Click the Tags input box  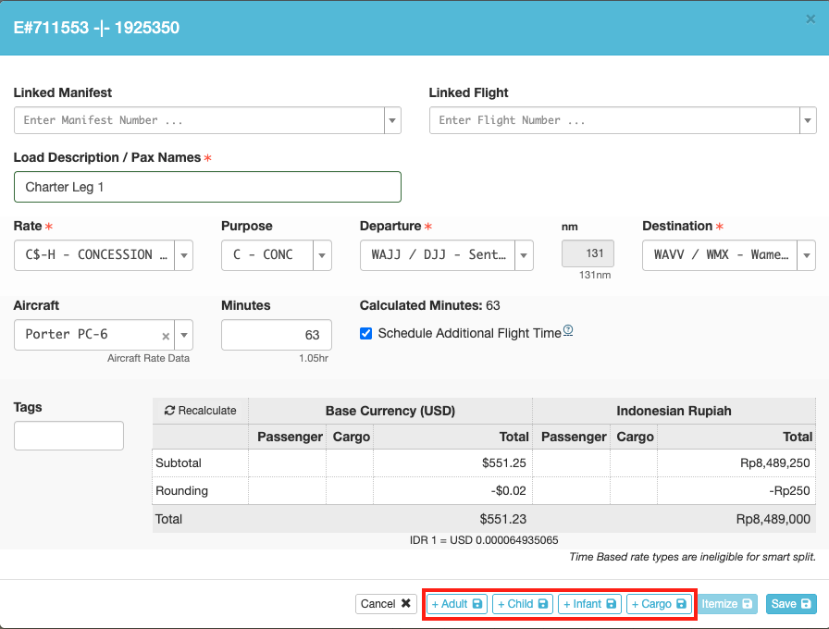tap(68, 436)
